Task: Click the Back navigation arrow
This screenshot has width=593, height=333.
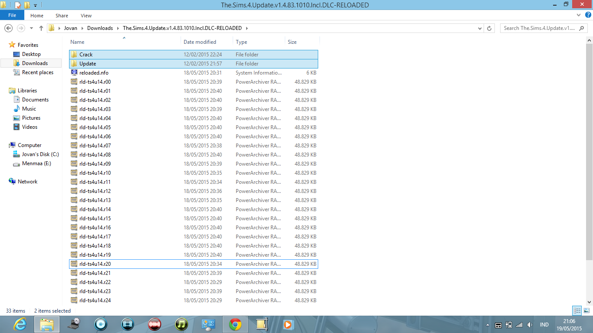Action: (x=8, y=28)
